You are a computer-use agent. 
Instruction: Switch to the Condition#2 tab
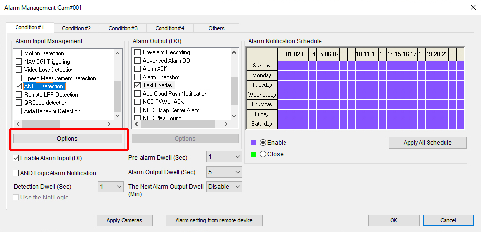[76, 28]
